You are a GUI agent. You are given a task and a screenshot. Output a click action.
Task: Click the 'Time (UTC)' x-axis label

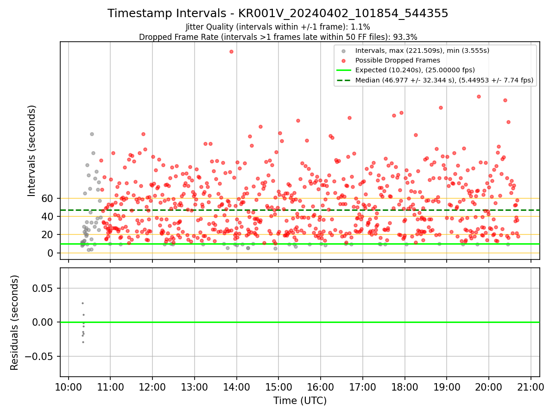[x=300, y=401]
